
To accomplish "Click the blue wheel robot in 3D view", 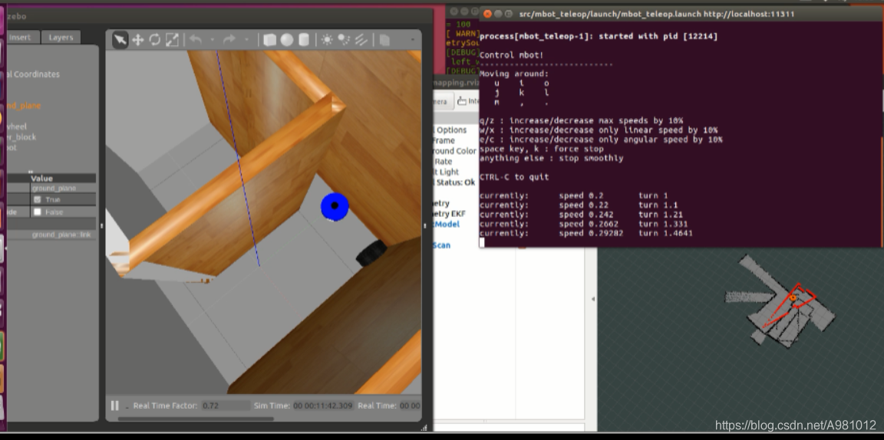I will point(335,207).
